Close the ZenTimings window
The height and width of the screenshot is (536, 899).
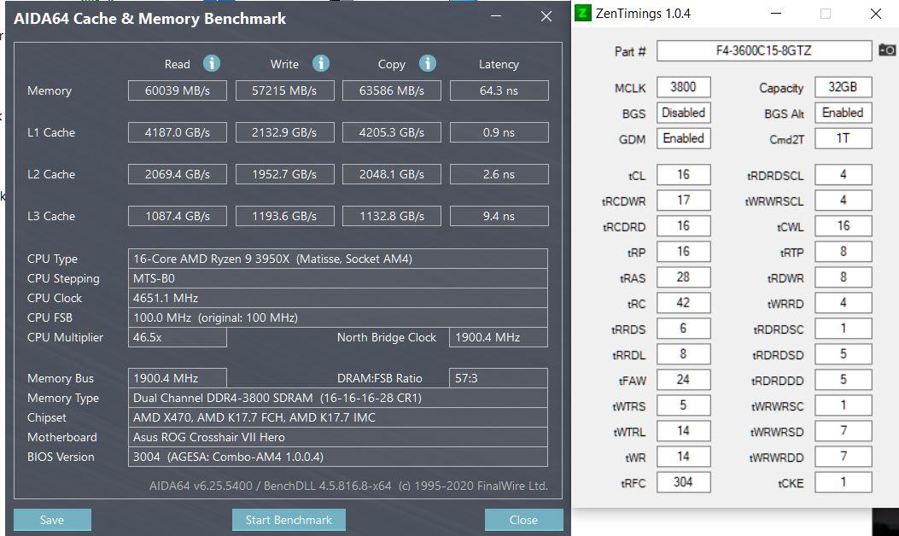pos(875,13)
